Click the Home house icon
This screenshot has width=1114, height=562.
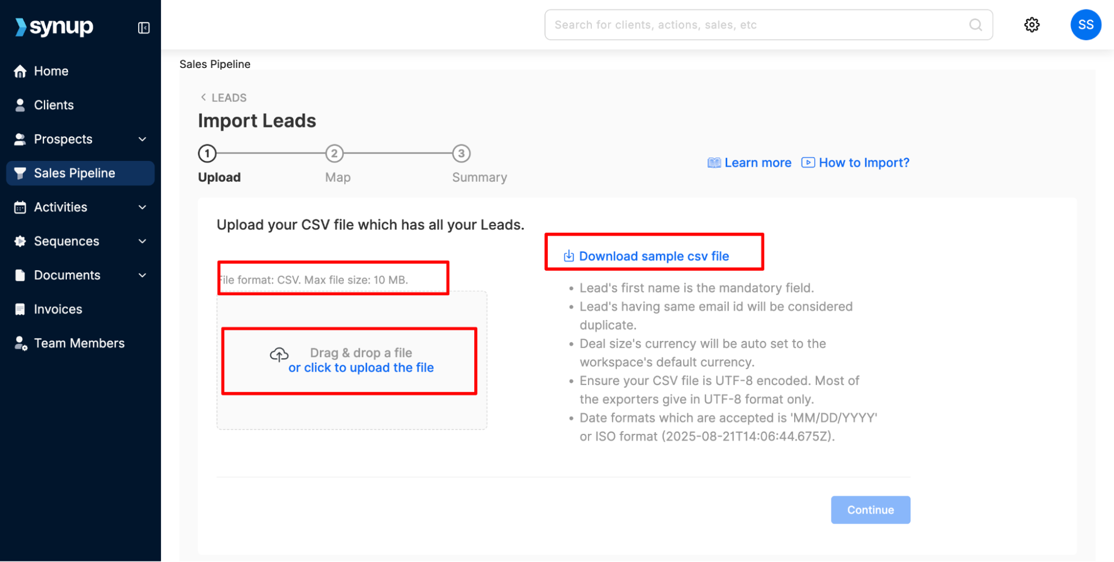(x=20, y=71)
